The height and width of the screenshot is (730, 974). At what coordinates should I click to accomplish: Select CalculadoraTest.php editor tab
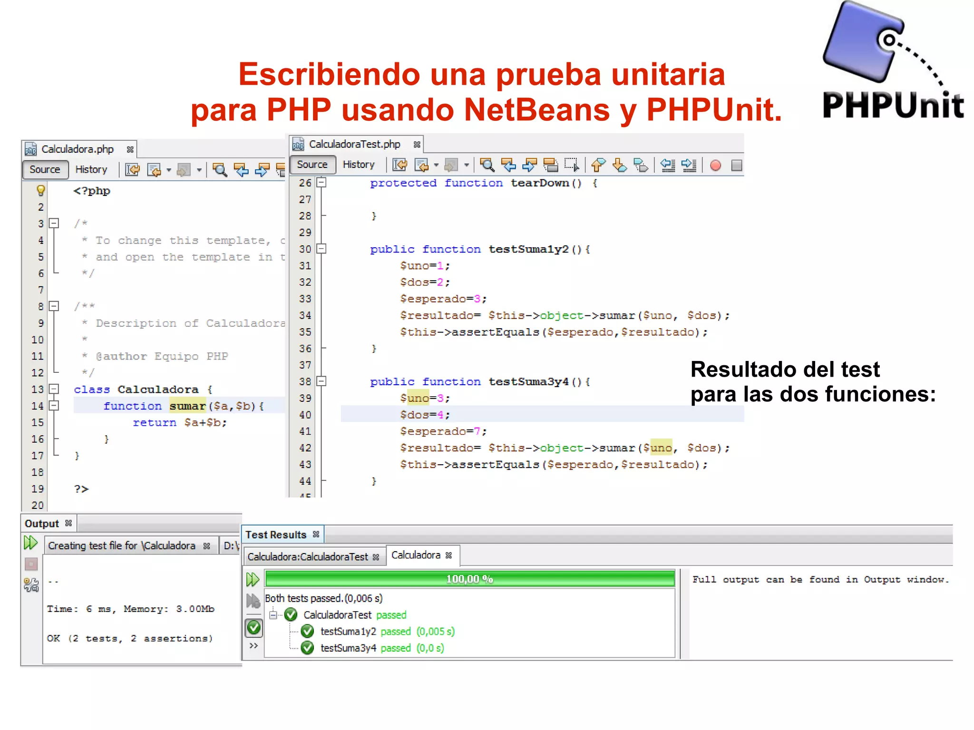(x=356, y=144)
